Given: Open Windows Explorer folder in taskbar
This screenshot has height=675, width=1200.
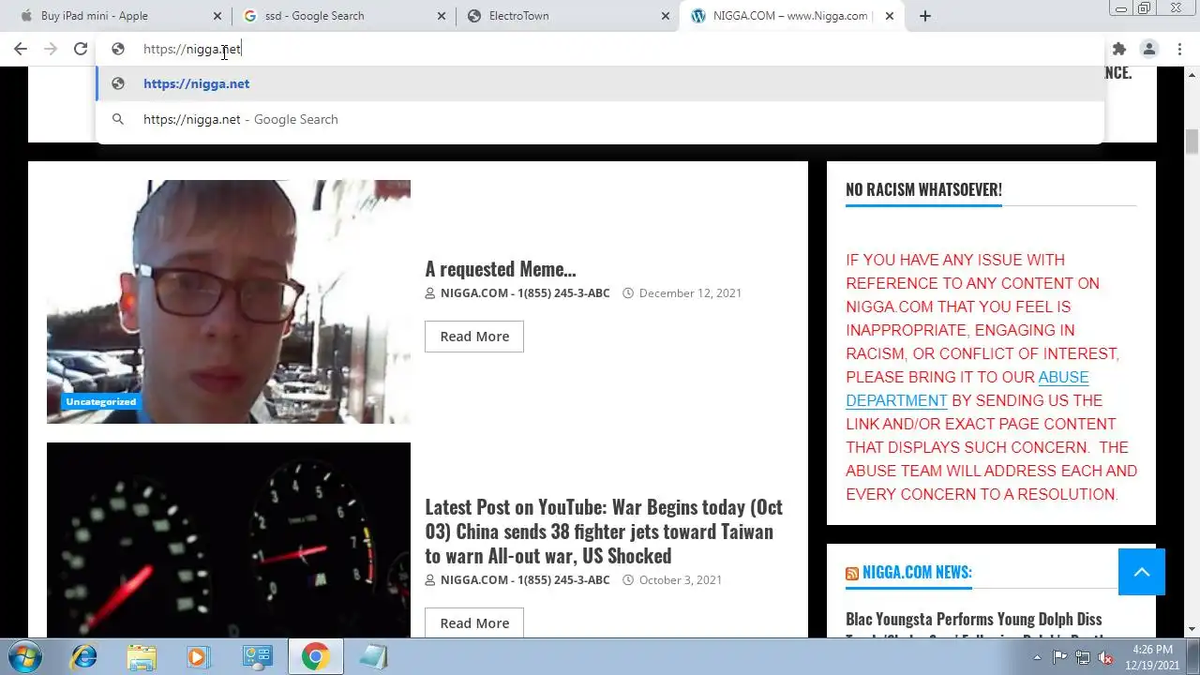Looking at the screenshot, I should pyautogui.click(x=142, y=657).
